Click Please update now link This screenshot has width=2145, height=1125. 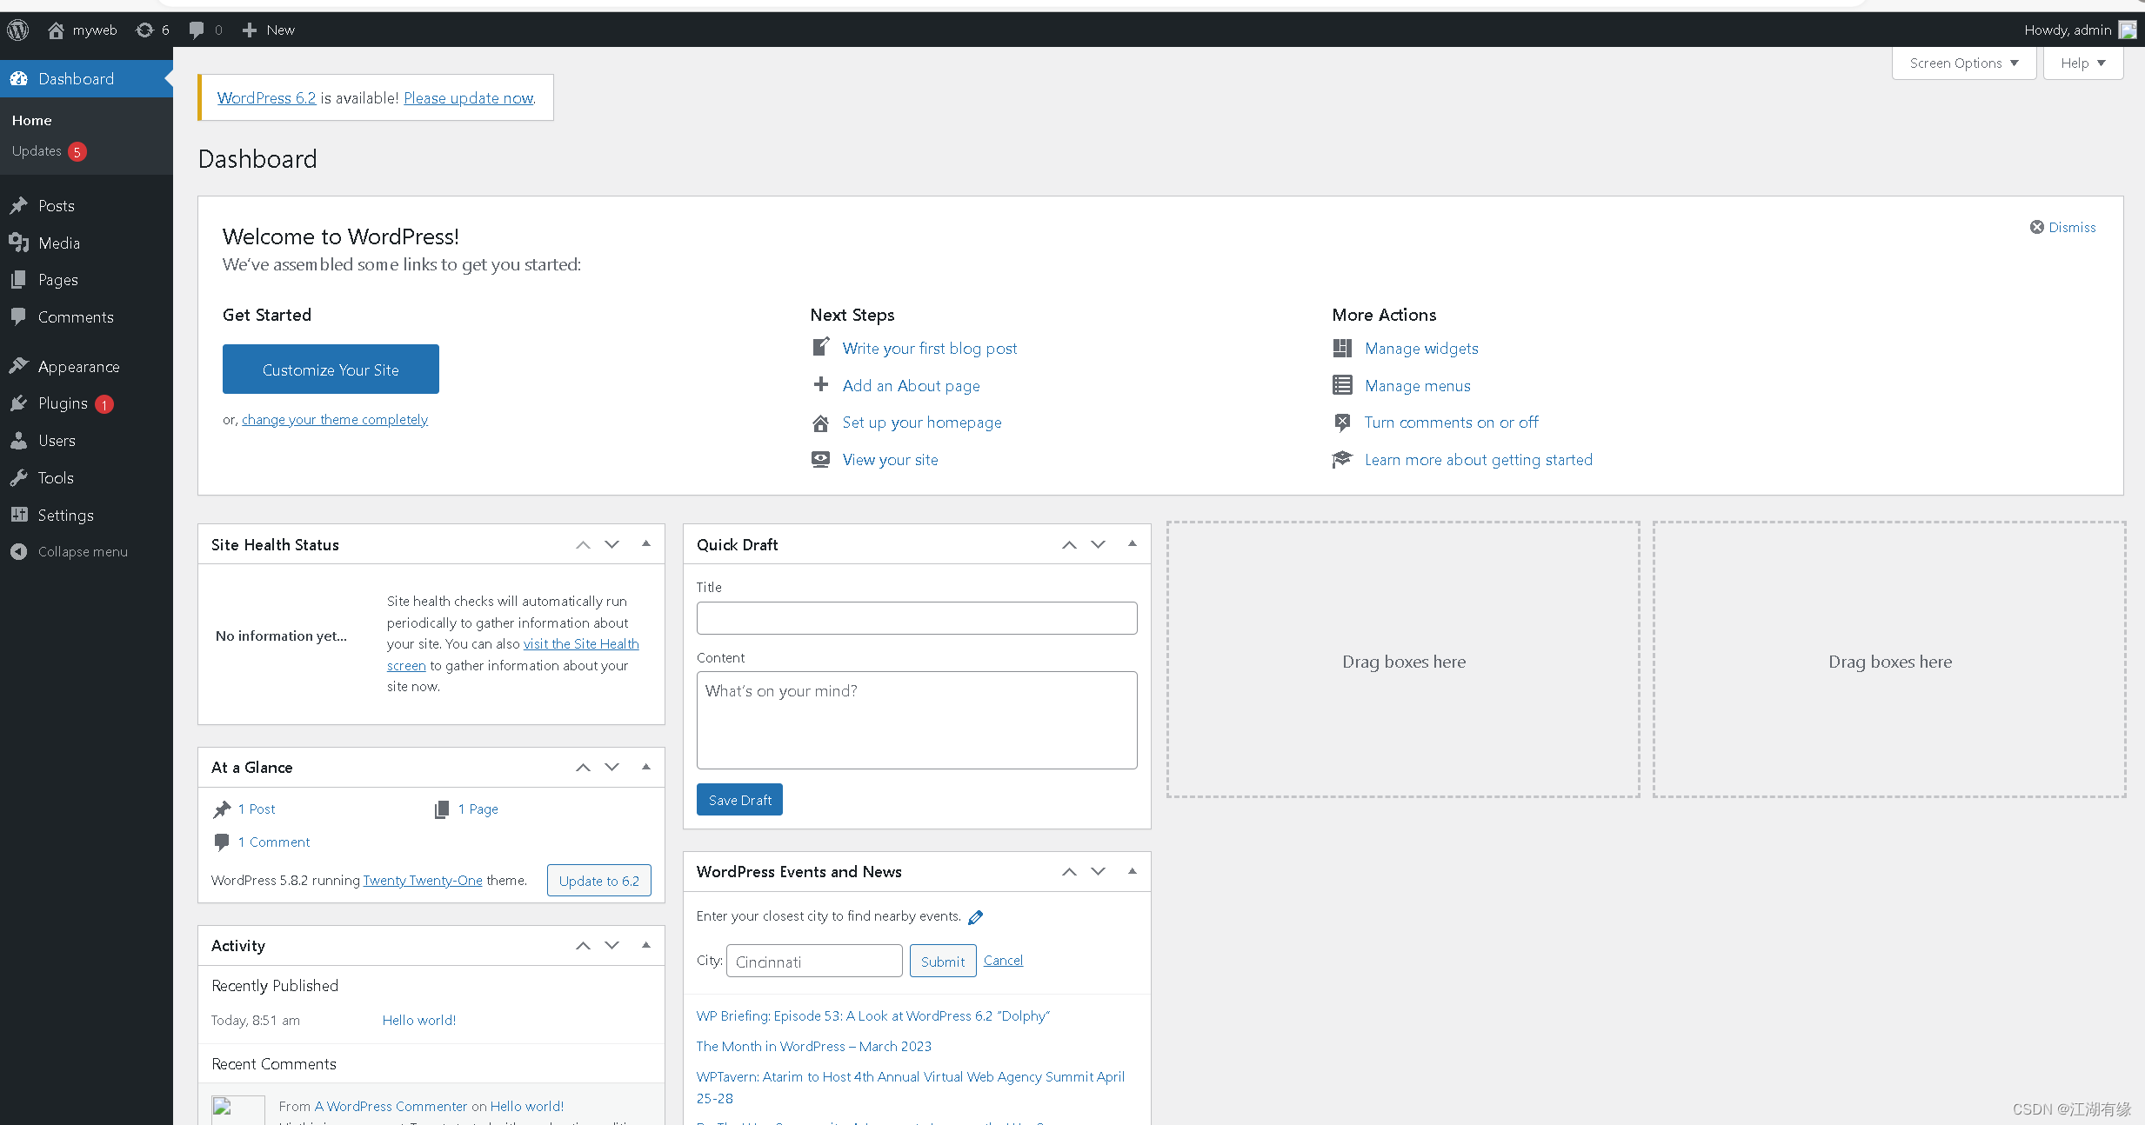(x=468, y=97)
